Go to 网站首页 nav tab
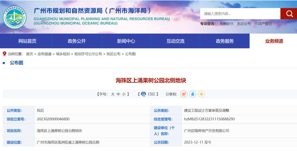297x151 pixels. pyautogui.click(x=27, y=41)
